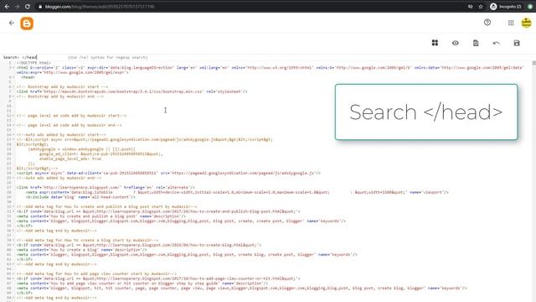Go back using the browser back arrow

(7, 7)
